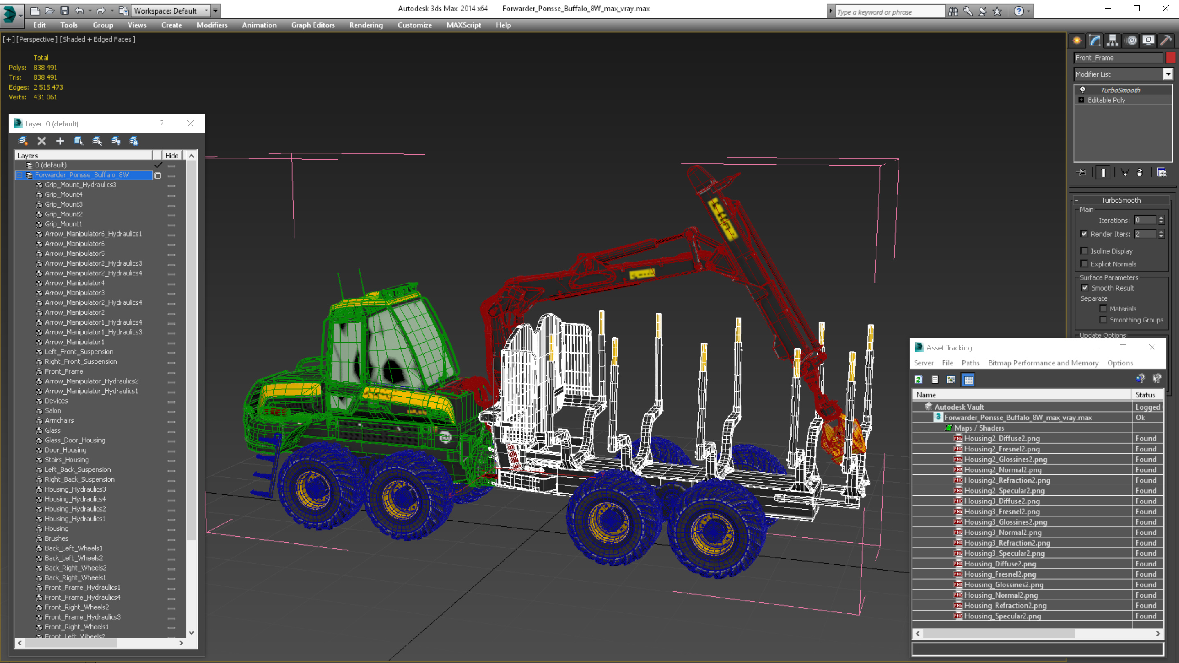Click Add Selected Objects plus icon
The image size is (1179, 663).
[x=60, y=141]
